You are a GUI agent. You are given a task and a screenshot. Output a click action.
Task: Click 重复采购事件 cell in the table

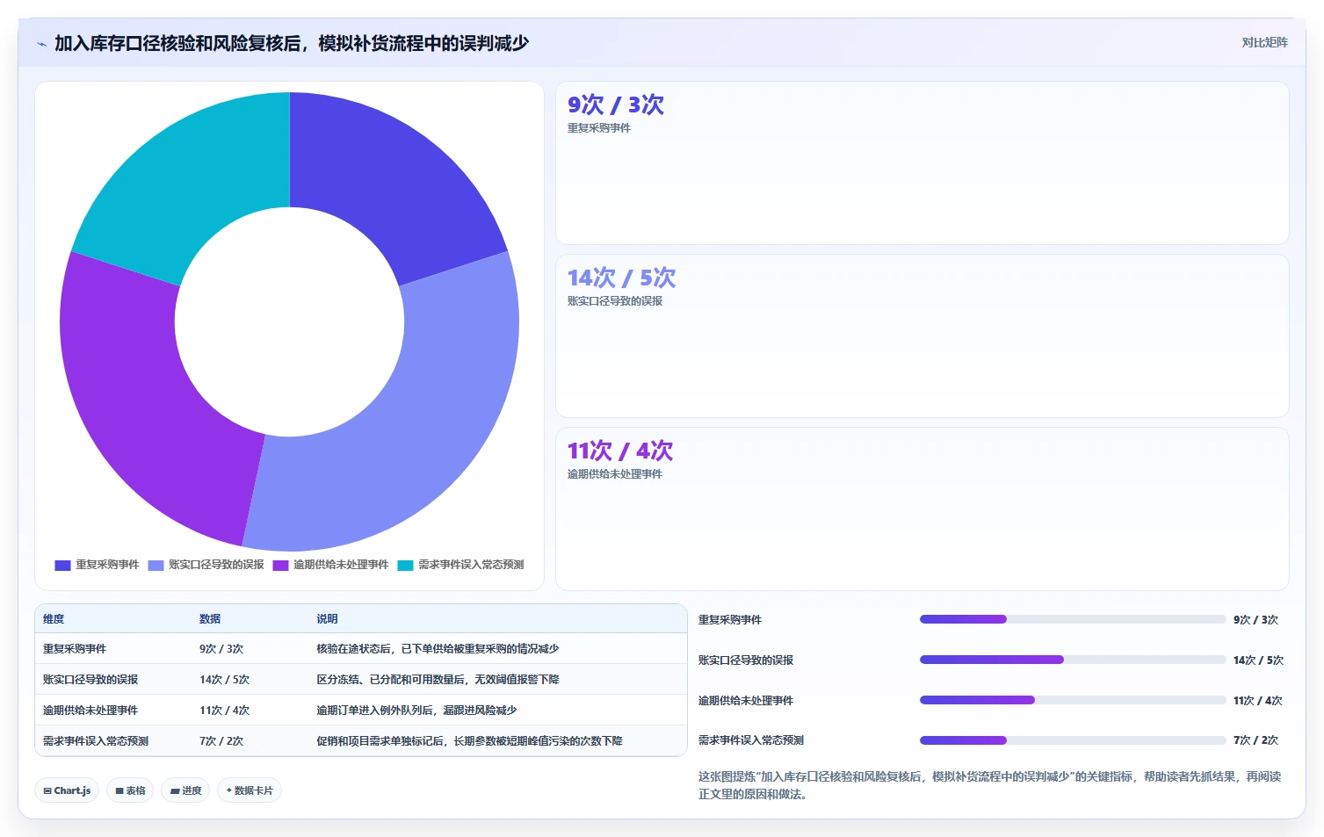[75, 649]
